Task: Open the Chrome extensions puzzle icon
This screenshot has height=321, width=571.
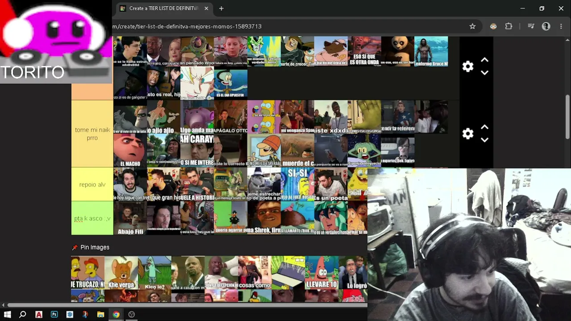Action: pos(509,26)
